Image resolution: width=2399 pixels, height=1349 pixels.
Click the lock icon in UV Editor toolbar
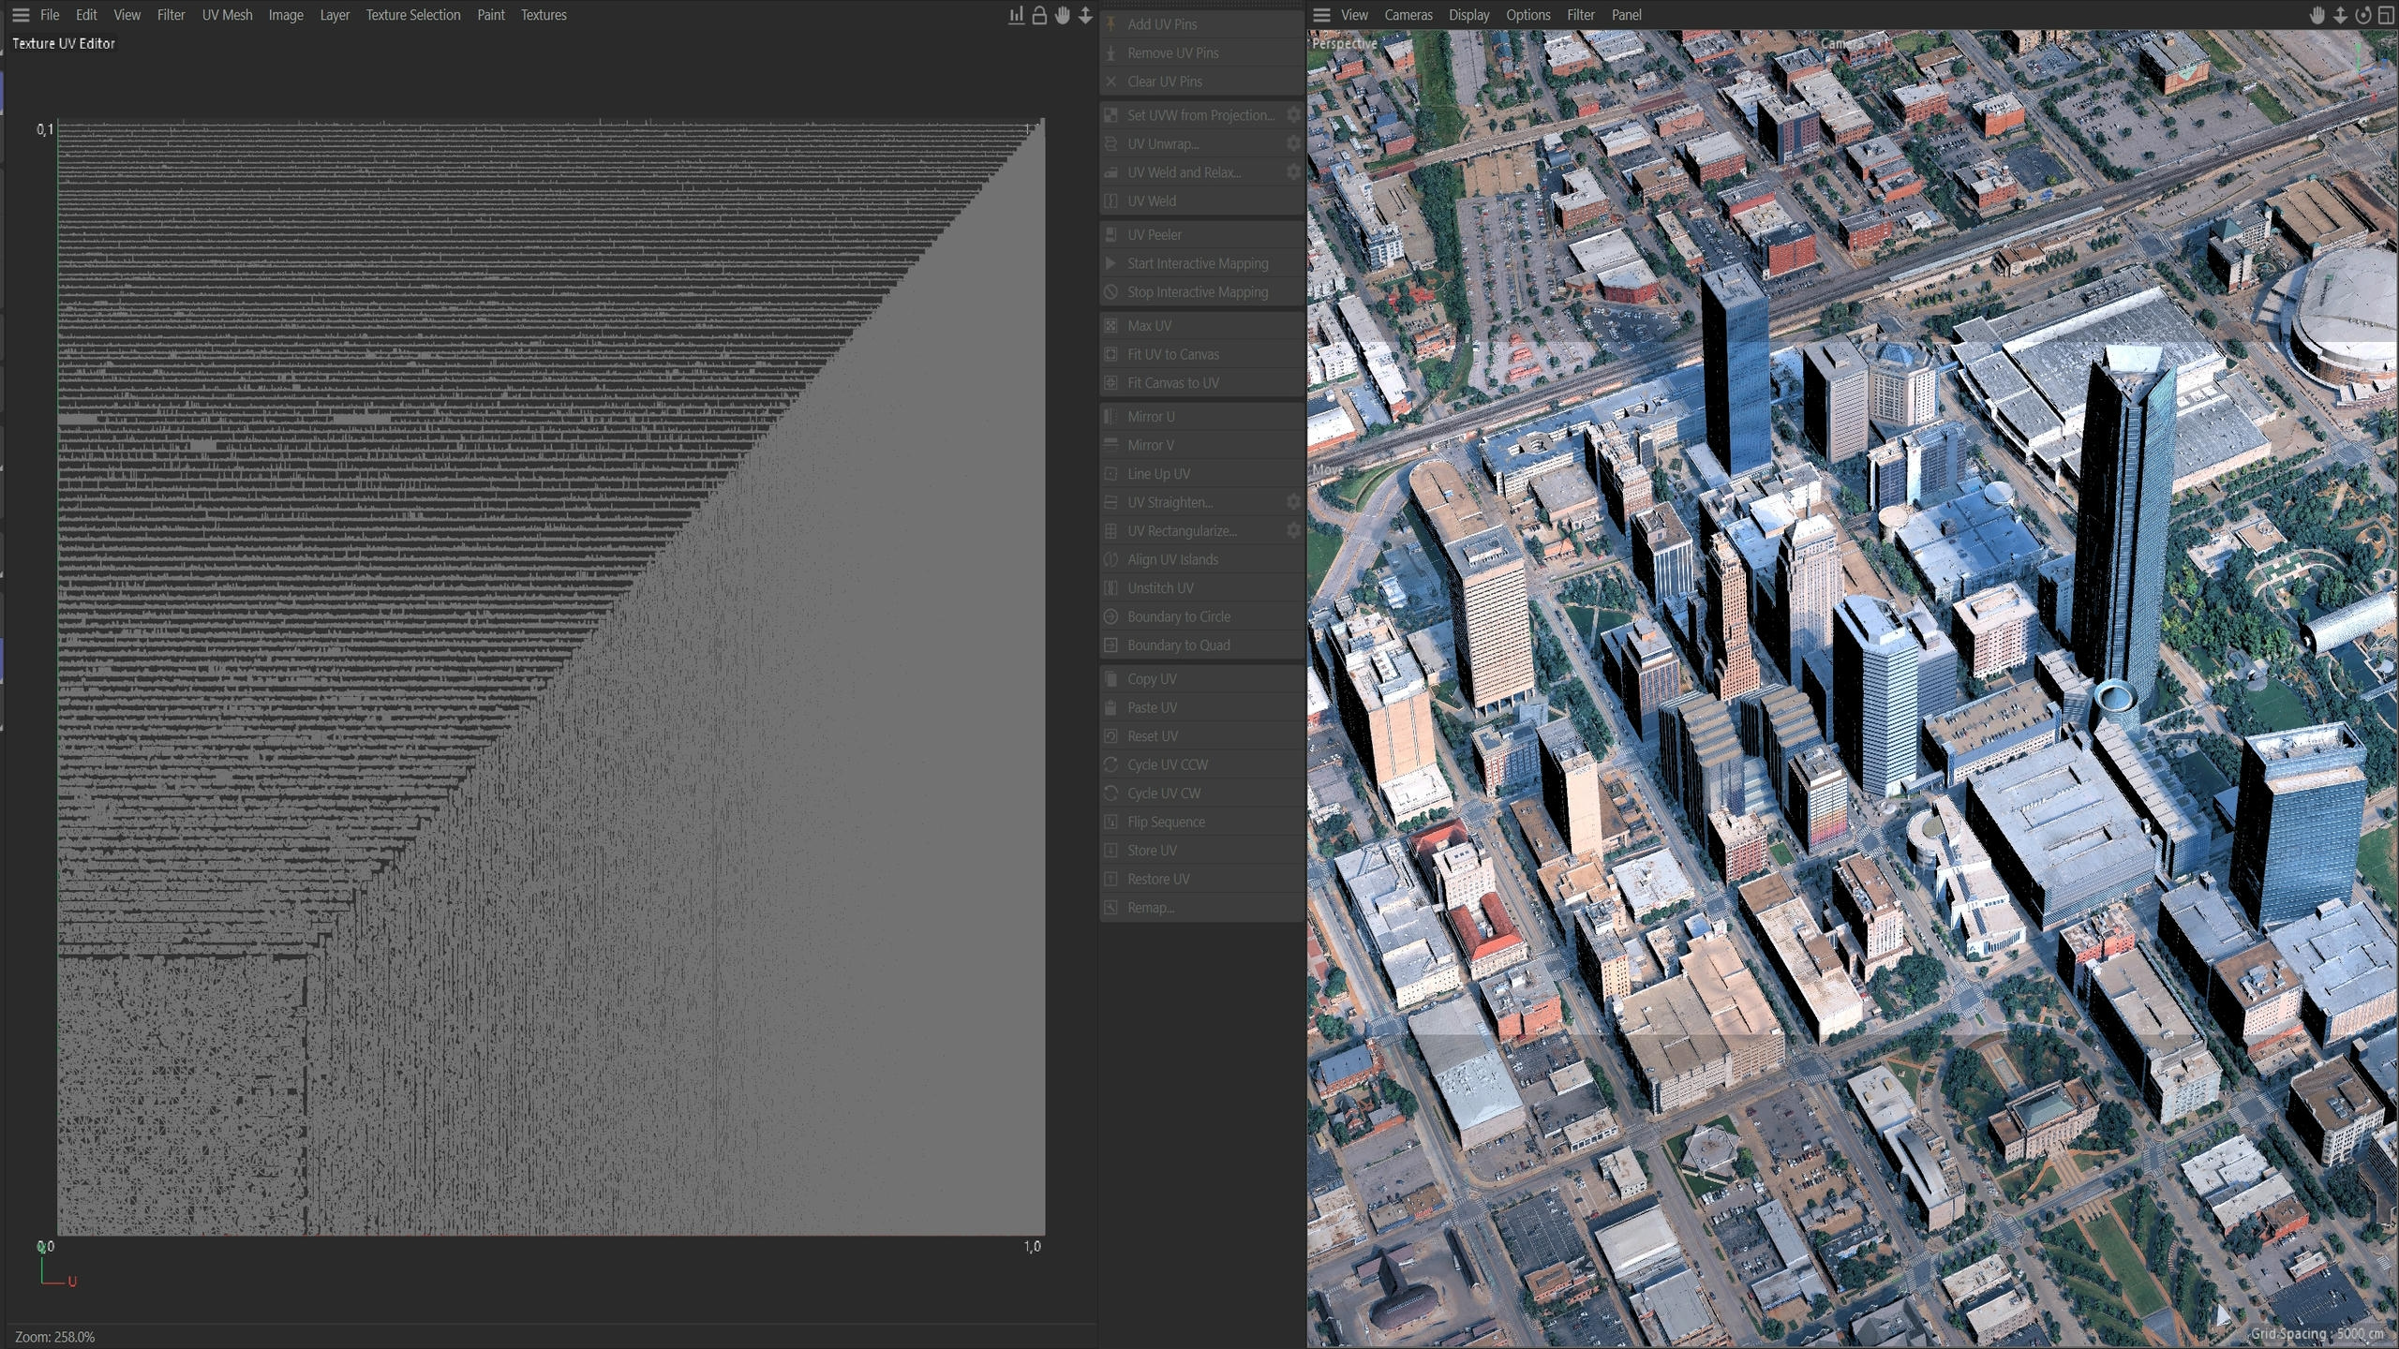[x=1039, y=15]
